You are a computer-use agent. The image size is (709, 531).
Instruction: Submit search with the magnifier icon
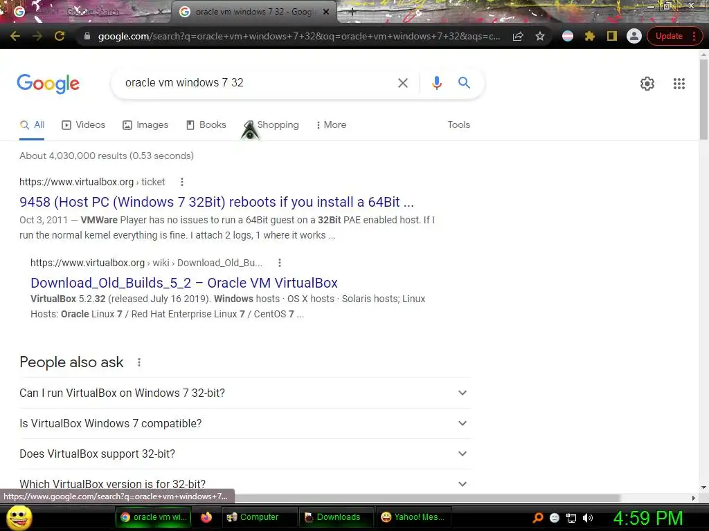pos(464,83)
